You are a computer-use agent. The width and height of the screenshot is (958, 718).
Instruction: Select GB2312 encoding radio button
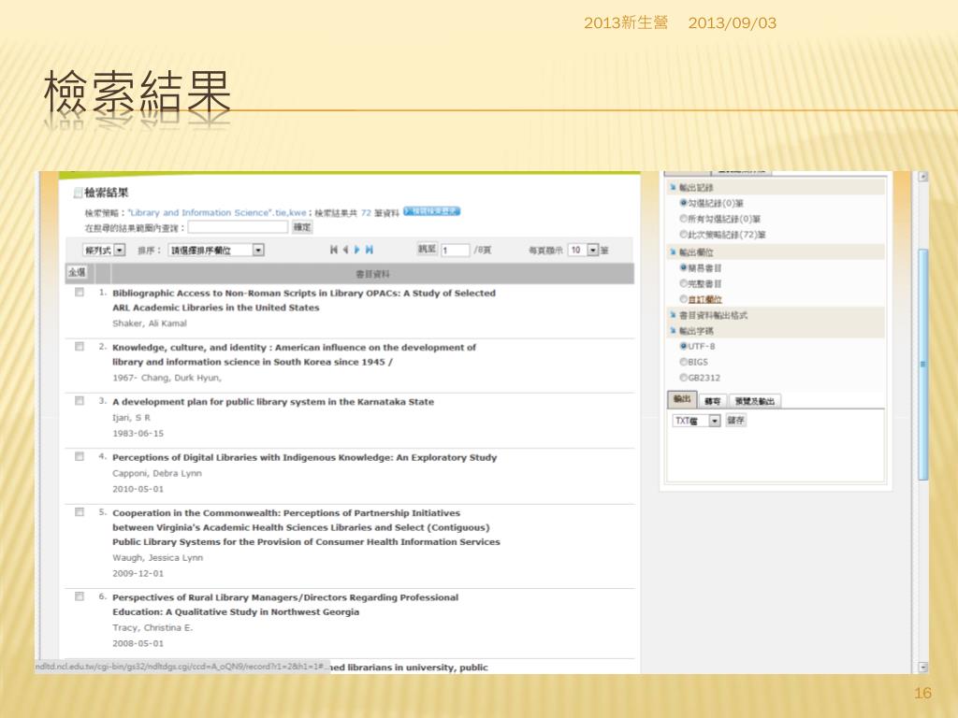(684, 378)
